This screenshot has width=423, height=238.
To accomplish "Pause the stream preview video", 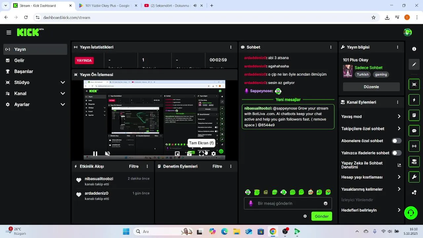I will click(x=95, y=154).
